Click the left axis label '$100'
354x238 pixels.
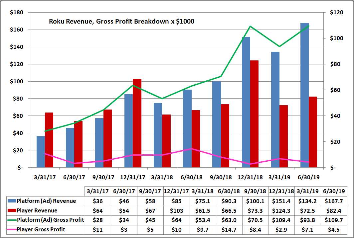click(17, 82)
